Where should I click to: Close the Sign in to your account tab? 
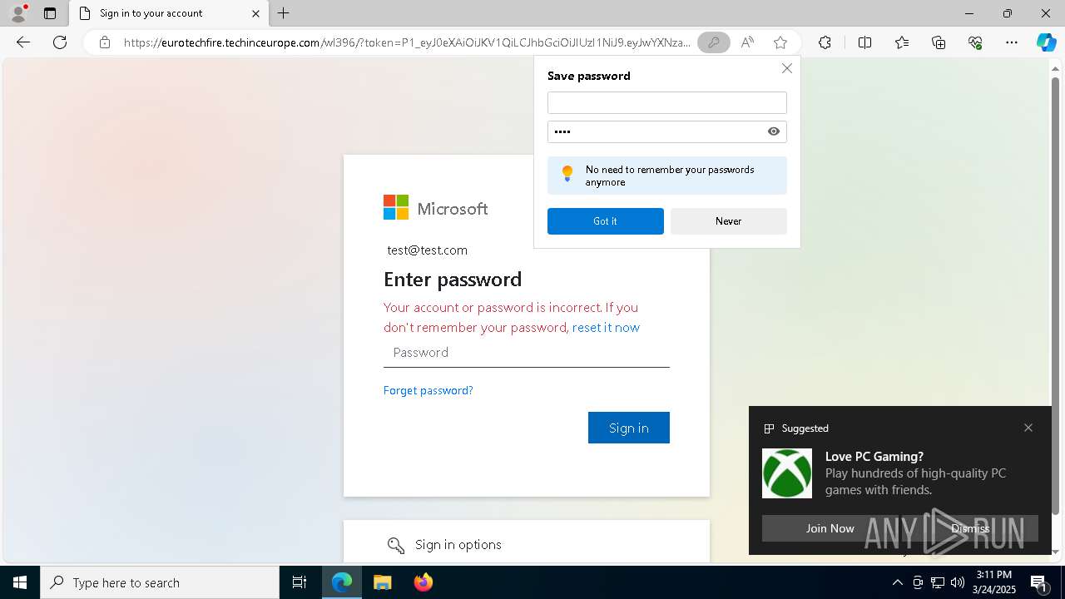click(256, 13)
